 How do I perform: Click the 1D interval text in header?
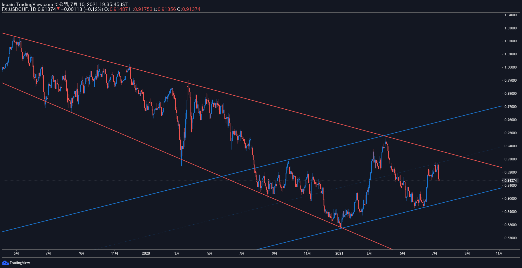33,9
